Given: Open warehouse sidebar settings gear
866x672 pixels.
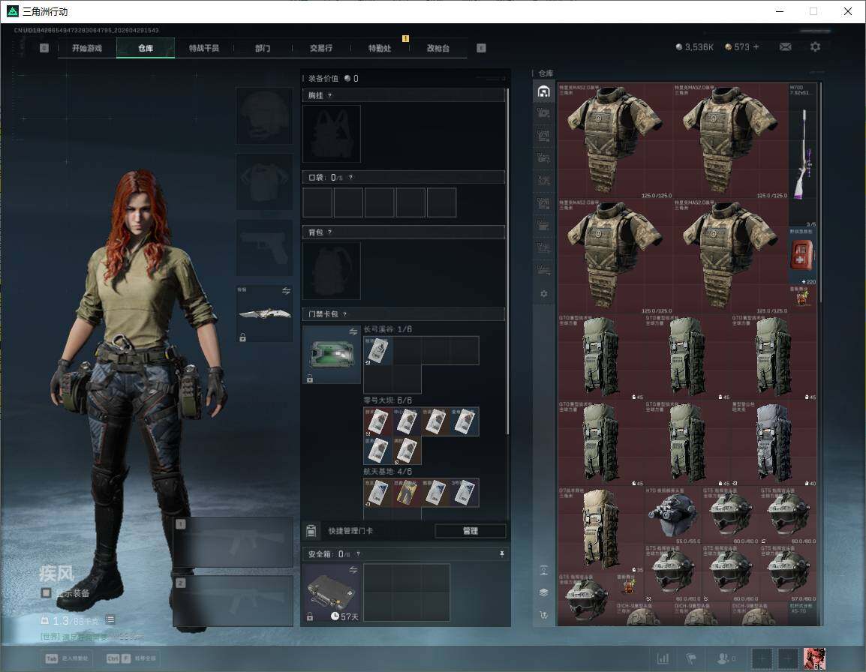Looking at the screenshot, I should pos(543,294).
